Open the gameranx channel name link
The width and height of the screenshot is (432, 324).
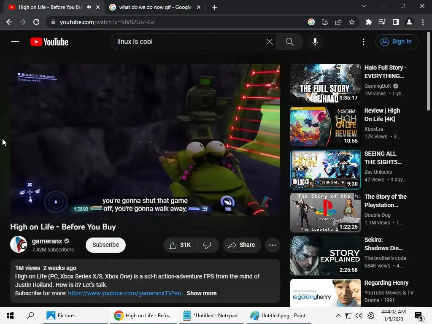[x=47, y=241]
